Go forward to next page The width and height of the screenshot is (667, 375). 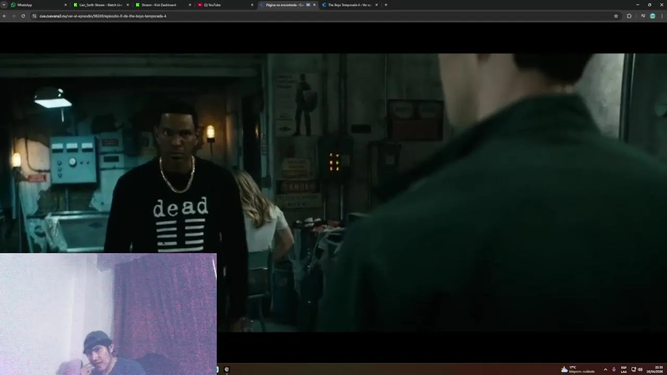pos(14,16)
